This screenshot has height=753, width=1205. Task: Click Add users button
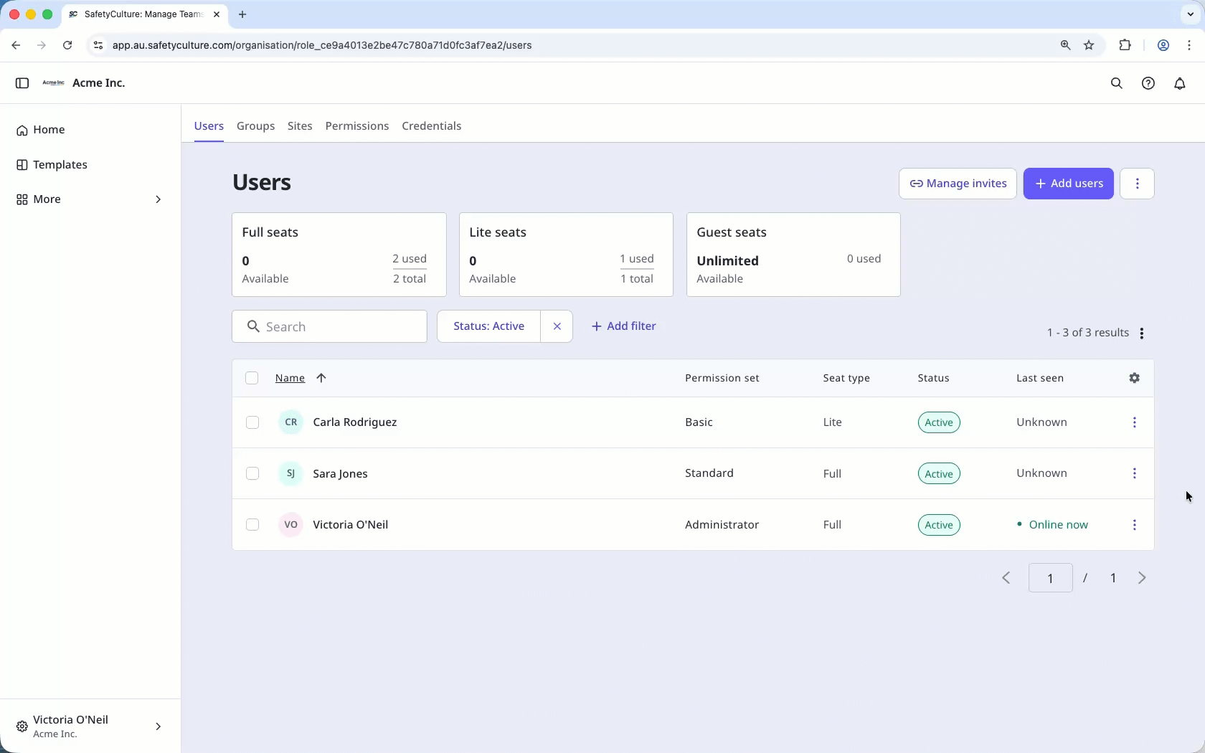pos(1068,184)
